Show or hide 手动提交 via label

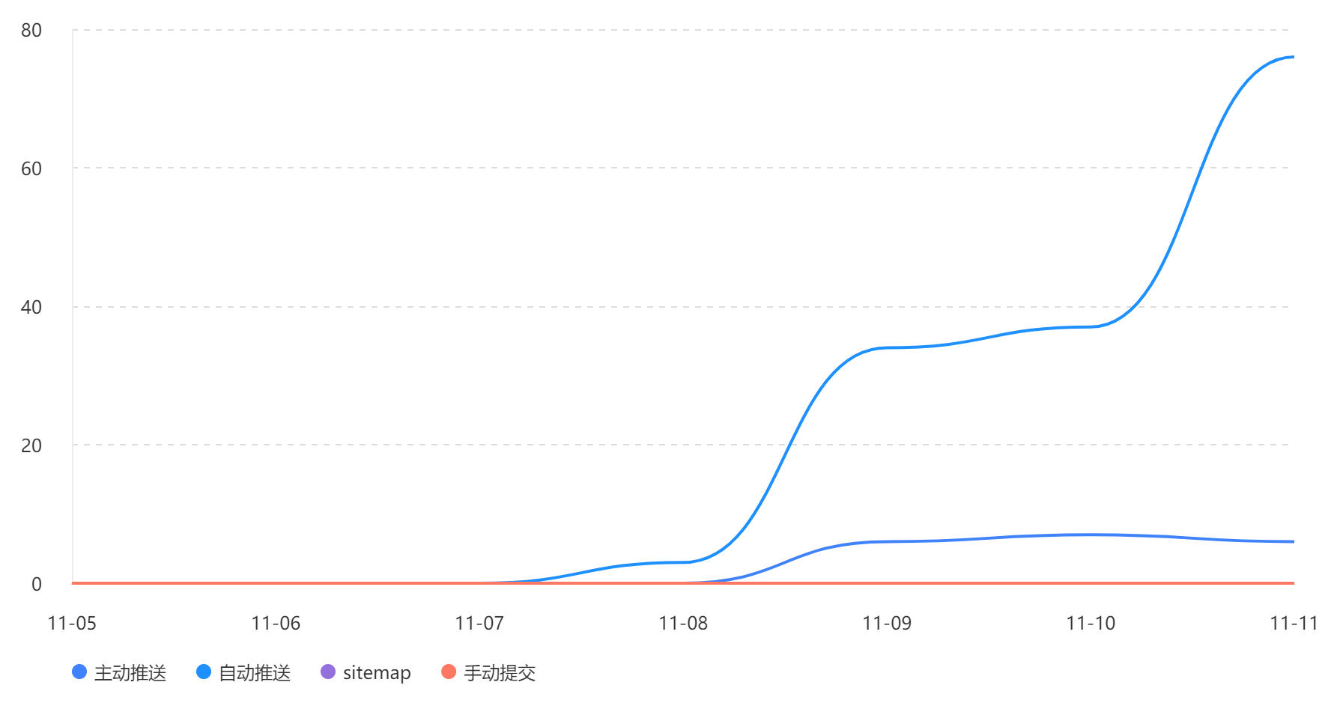coord(500,673)
